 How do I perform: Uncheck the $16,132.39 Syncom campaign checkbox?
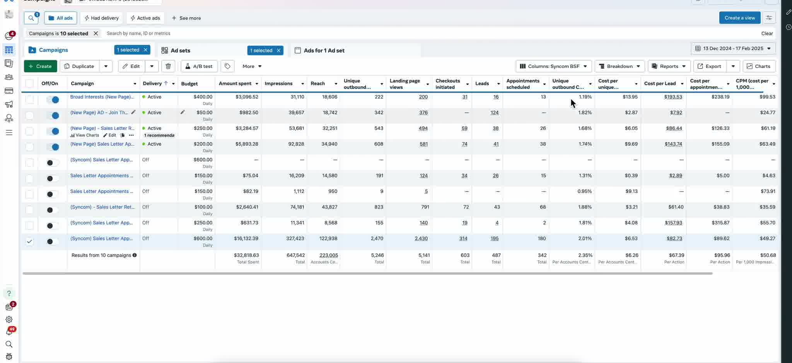29,241
